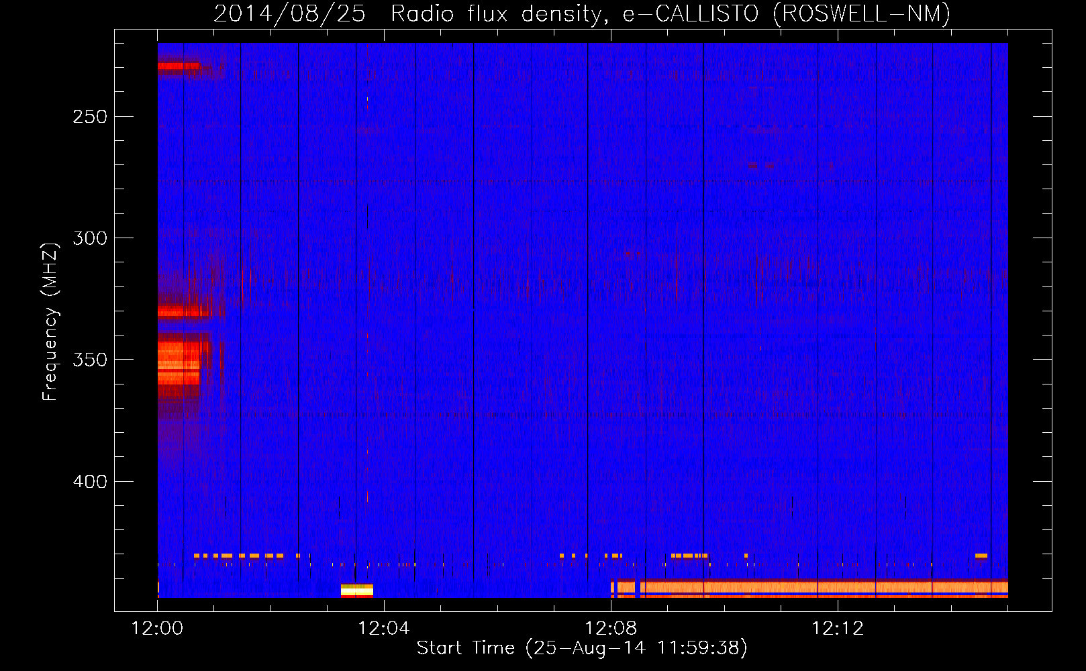
Task: Click the 'Frequency (MHZ)' axis label
Action: coord(50,321)
